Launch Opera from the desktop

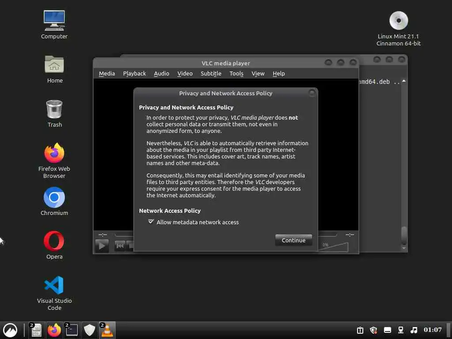pos(54,245)
